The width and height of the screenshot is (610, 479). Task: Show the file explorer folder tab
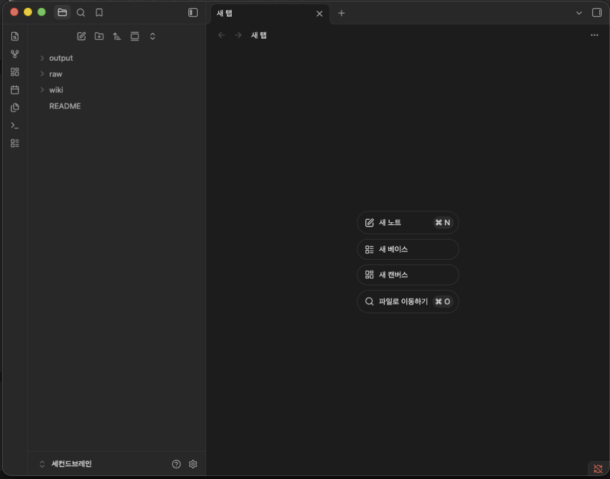[62, 13]
